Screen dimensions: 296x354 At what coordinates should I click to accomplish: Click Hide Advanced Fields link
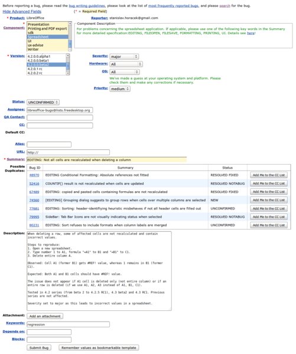(22, 12)
